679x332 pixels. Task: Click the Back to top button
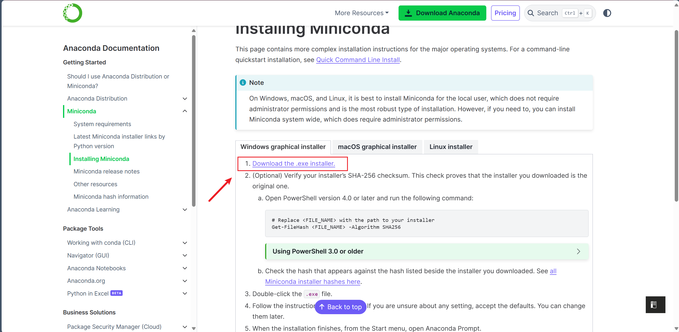[340, 307]
